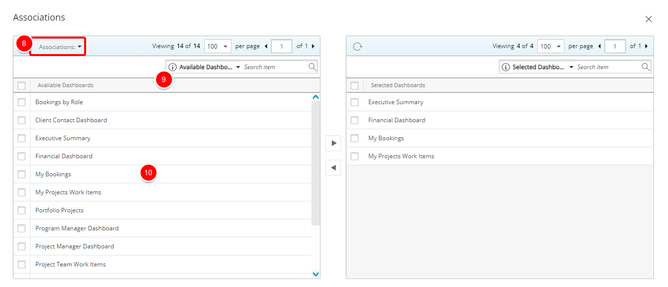The height and width of the screenshot is (287, 668).
Task: Tick the Portfolio Projects checkbox
Action: [x=22, y=210]
